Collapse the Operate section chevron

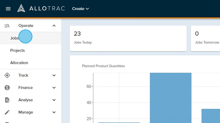[x=54, y=26]
